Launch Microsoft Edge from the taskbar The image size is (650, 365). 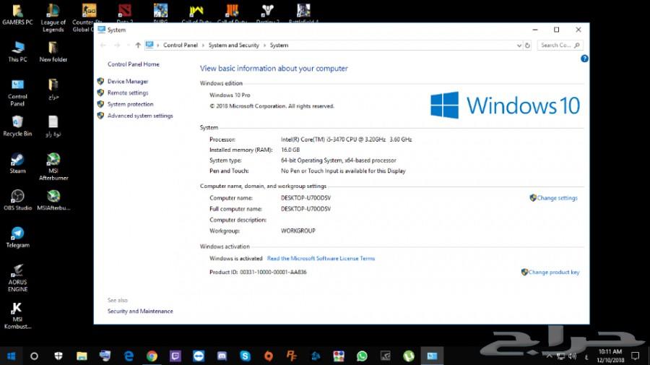click(x=129, y=356)
